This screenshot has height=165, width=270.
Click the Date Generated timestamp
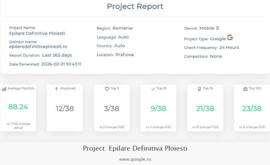61,64
